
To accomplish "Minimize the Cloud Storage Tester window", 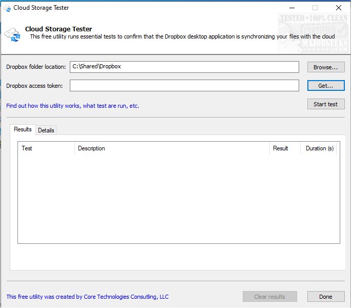I will [x=291, y=8].
